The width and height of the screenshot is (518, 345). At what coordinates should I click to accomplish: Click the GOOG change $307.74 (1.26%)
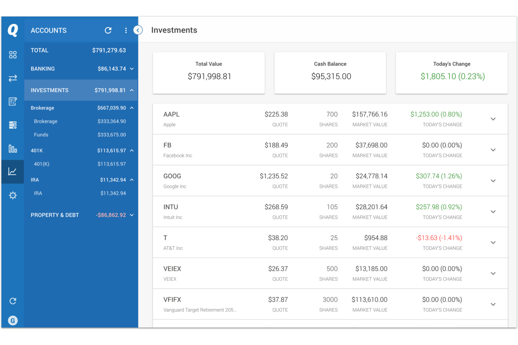point(439,176)
